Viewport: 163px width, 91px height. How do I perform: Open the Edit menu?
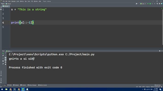(6, 1)
